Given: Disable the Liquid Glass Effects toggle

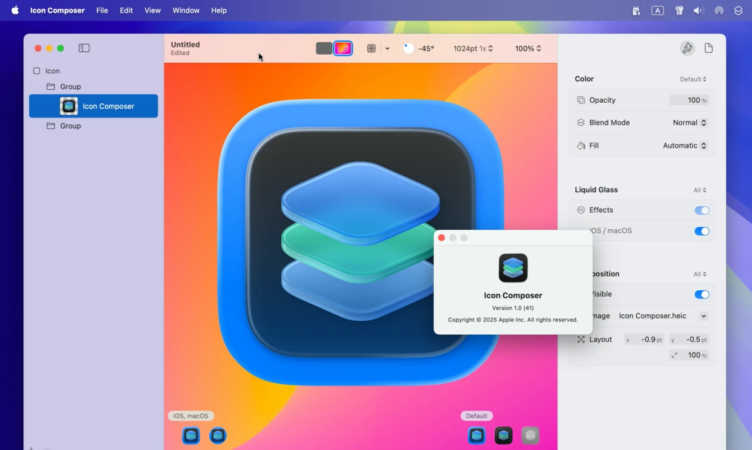Looking at the screenshot, I should pyautogui.click(x=701, y=210).
